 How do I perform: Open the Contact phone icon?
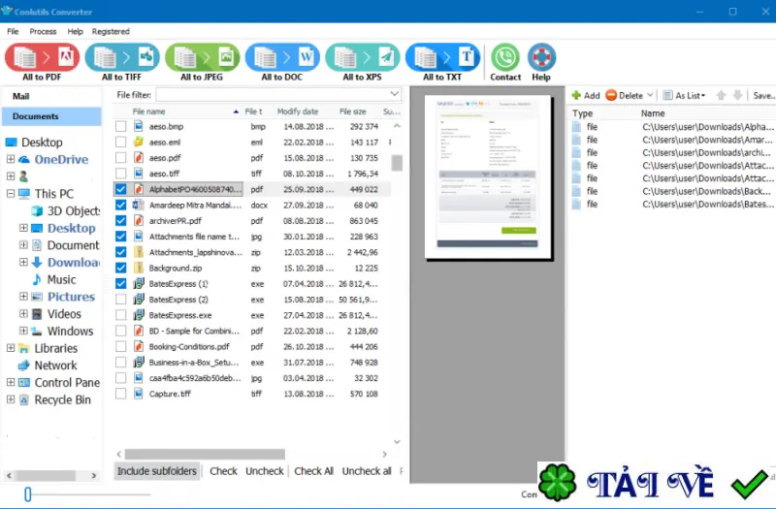coord(505,57)
